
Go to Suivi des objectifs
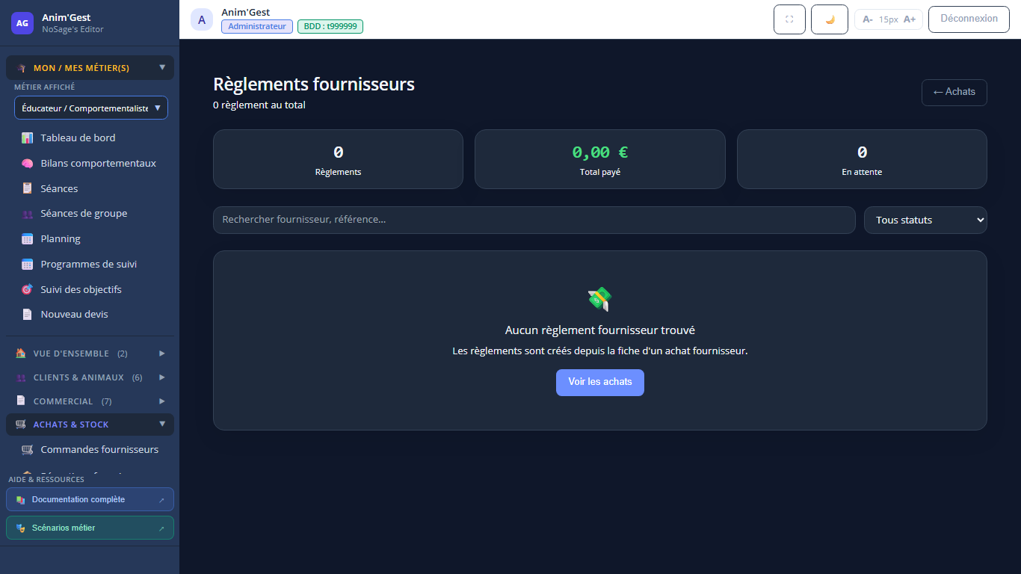tap(90, 289)
